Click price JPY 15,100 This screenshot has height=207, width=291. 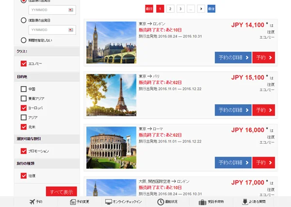(247, 78)
